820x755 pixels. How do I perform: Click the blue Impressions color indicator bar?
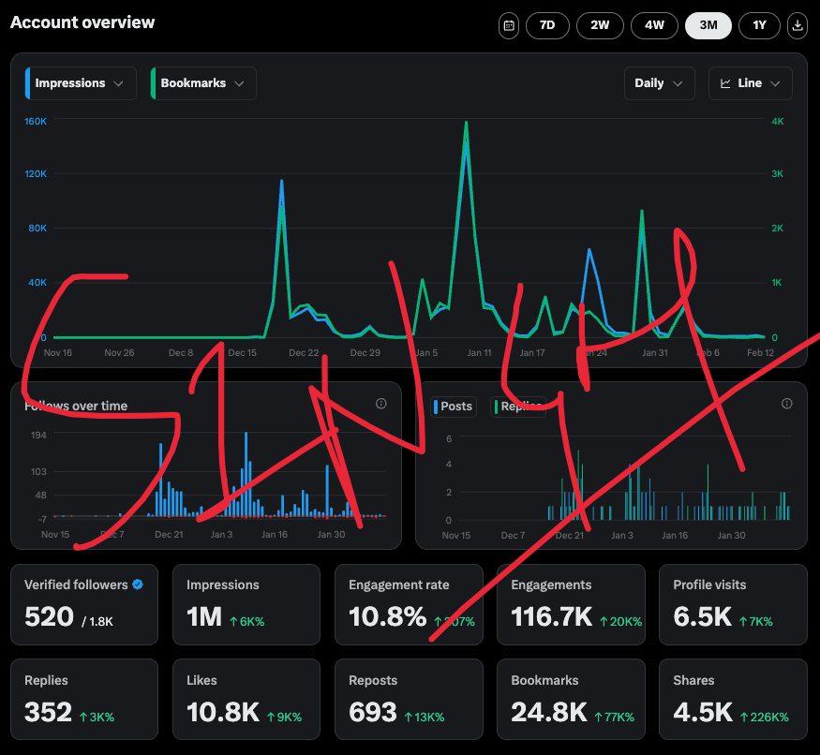pyautogui.click(x=27, y=83)
